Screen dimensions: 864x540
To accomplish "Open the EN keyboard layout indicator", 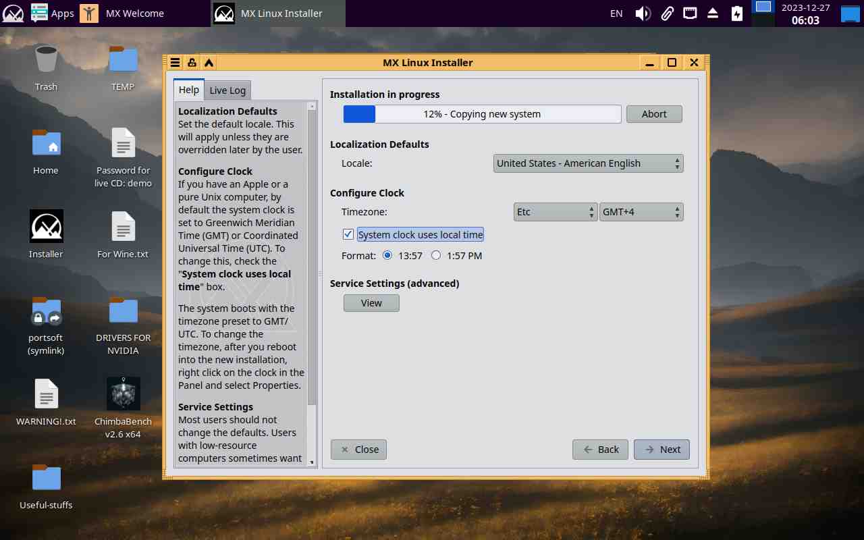I will [x=616, y=13].
